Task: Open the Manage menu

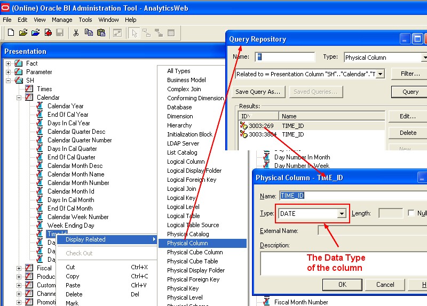Action: (x=62, y=20)
